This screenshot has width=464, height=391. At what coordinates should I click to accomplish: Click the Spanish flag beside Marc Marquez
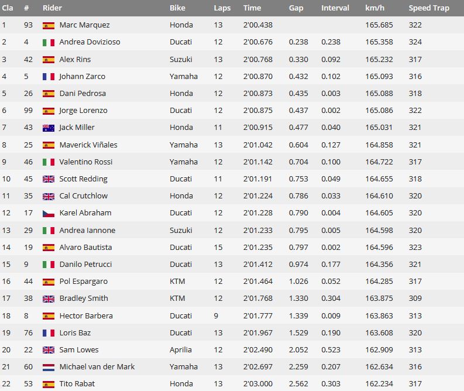pyautogui.click(x=49, y=25)
